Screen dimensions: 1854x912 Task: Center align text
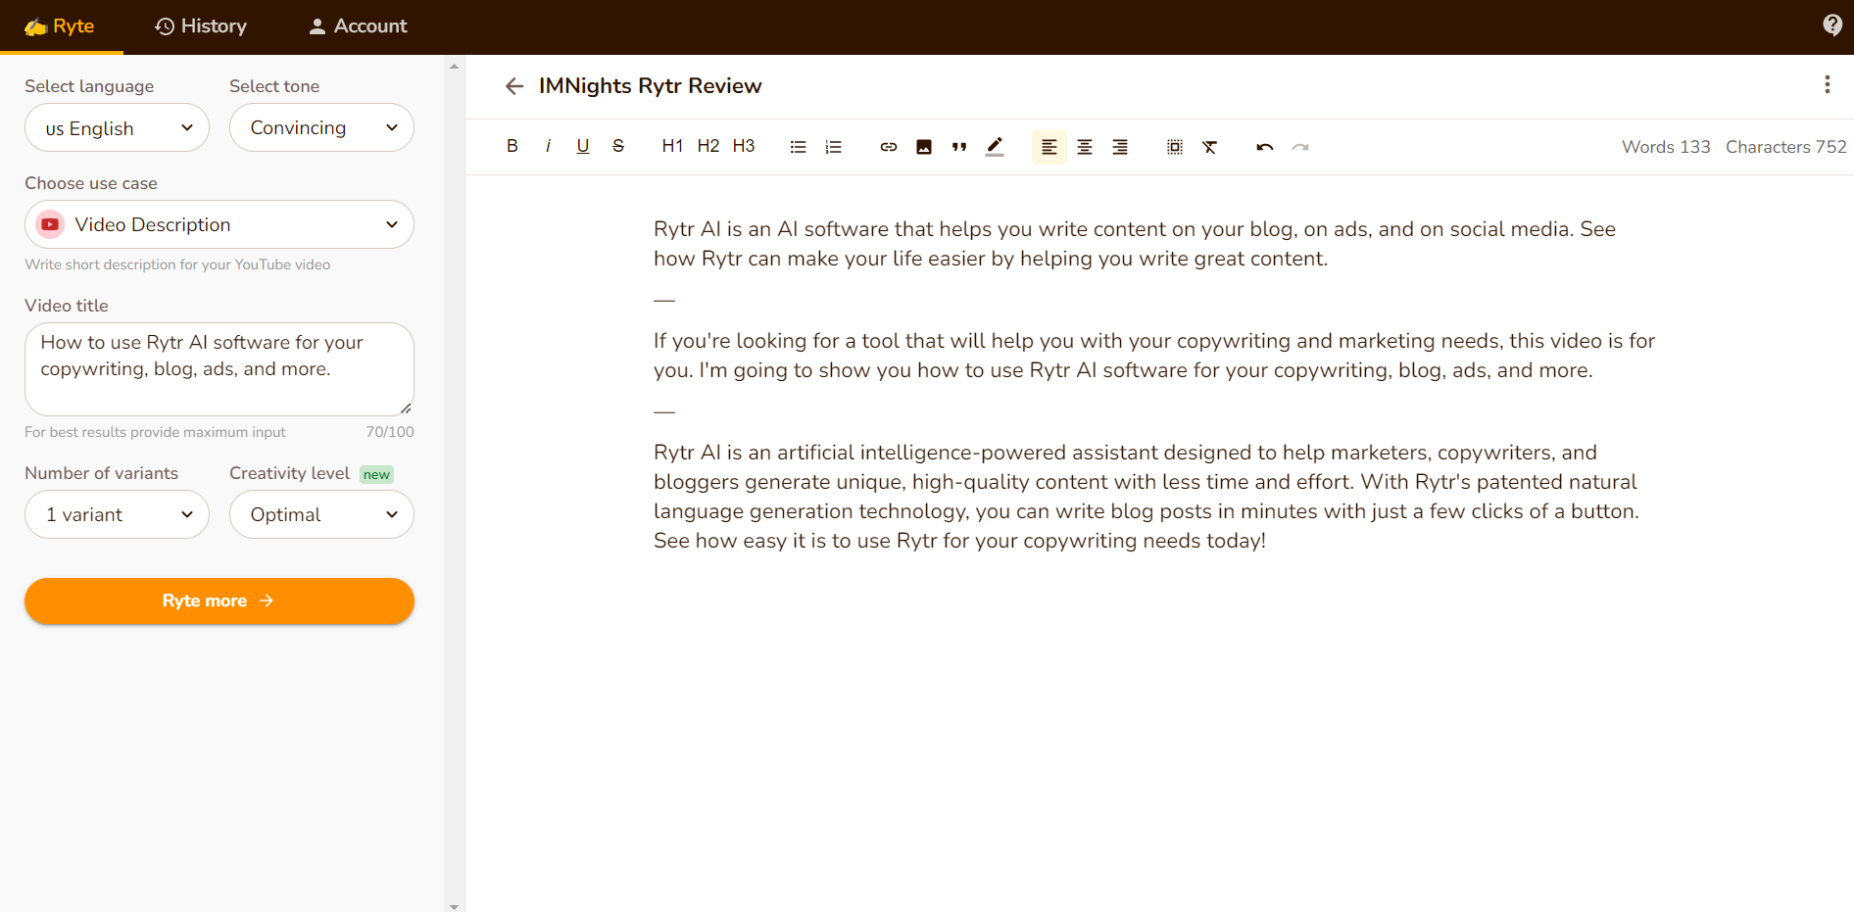click(1085, 147)
